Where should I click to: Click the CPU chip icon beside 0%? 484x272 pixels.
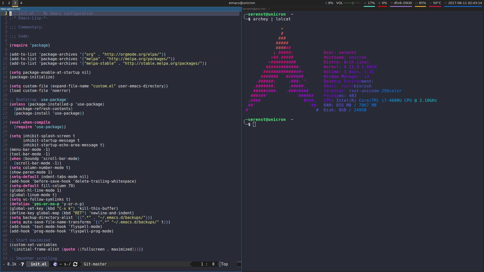(x=379, y=3)
